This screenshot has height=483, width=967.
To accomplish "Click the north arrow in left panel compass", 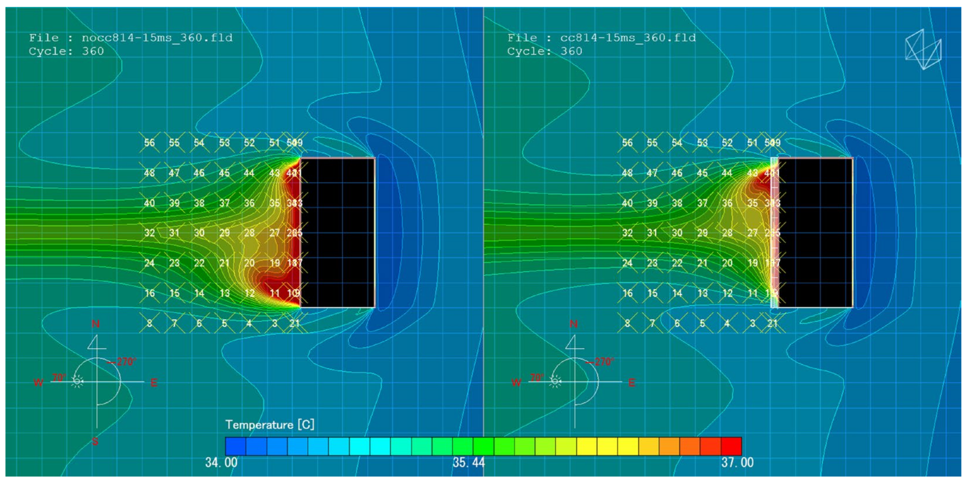I will point(95,343).
